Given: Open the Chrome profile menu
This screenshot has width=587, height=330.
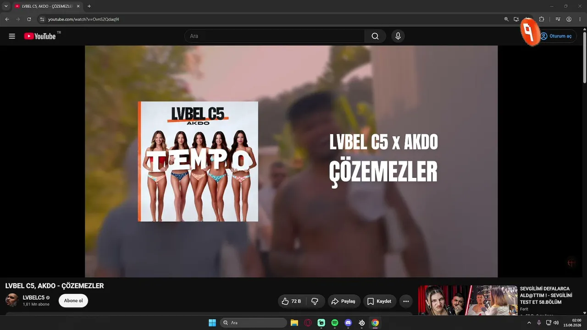Looking at the screenshot, I should coord(569,19).
